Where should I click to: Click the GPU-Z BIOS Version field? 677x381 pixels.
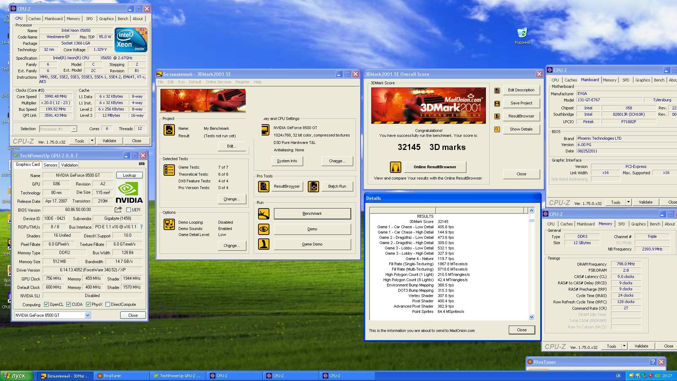pyautogui.click(x=78, y=210)
